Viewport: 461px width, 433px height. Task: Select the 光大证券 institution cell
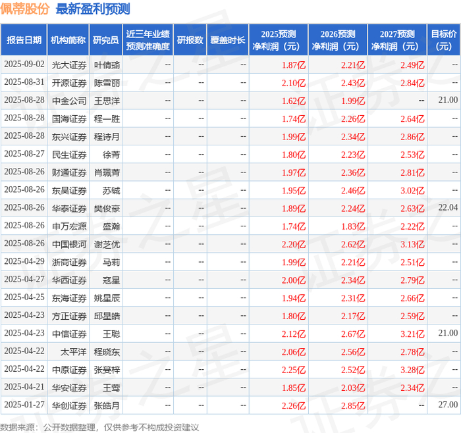click(69, 65)
